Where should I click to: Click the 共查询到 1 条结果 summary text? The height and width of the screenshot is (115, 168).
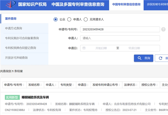[x=12, y=71]
